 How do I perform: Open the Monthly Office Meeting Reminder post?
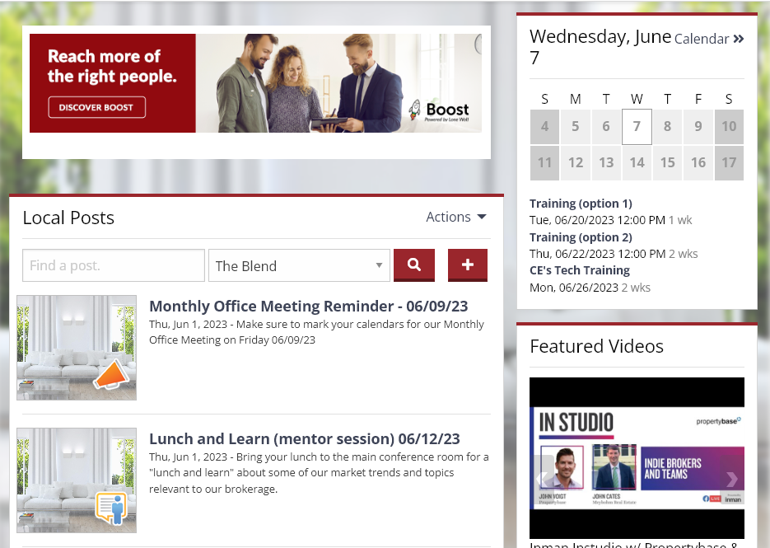click(x=307, y=306)
